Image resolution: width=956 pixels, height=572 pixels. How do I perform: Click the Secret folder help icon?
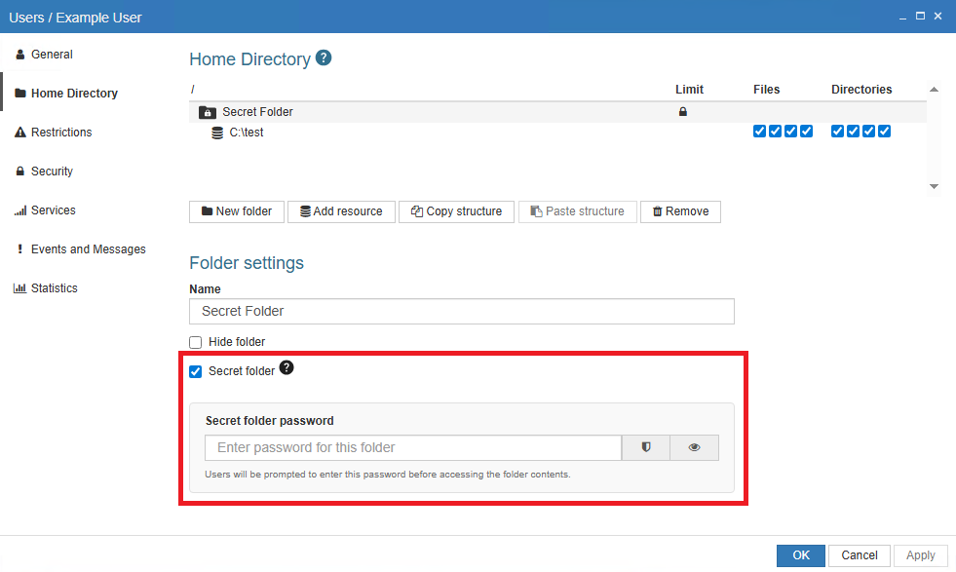pos(287,368)
